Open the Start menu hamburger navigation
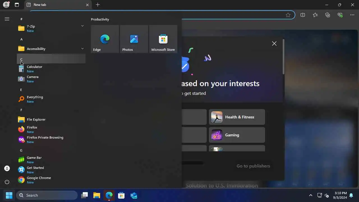Image resolution: width=359 pixels, height=202 pixels. (x=7, y=19)
